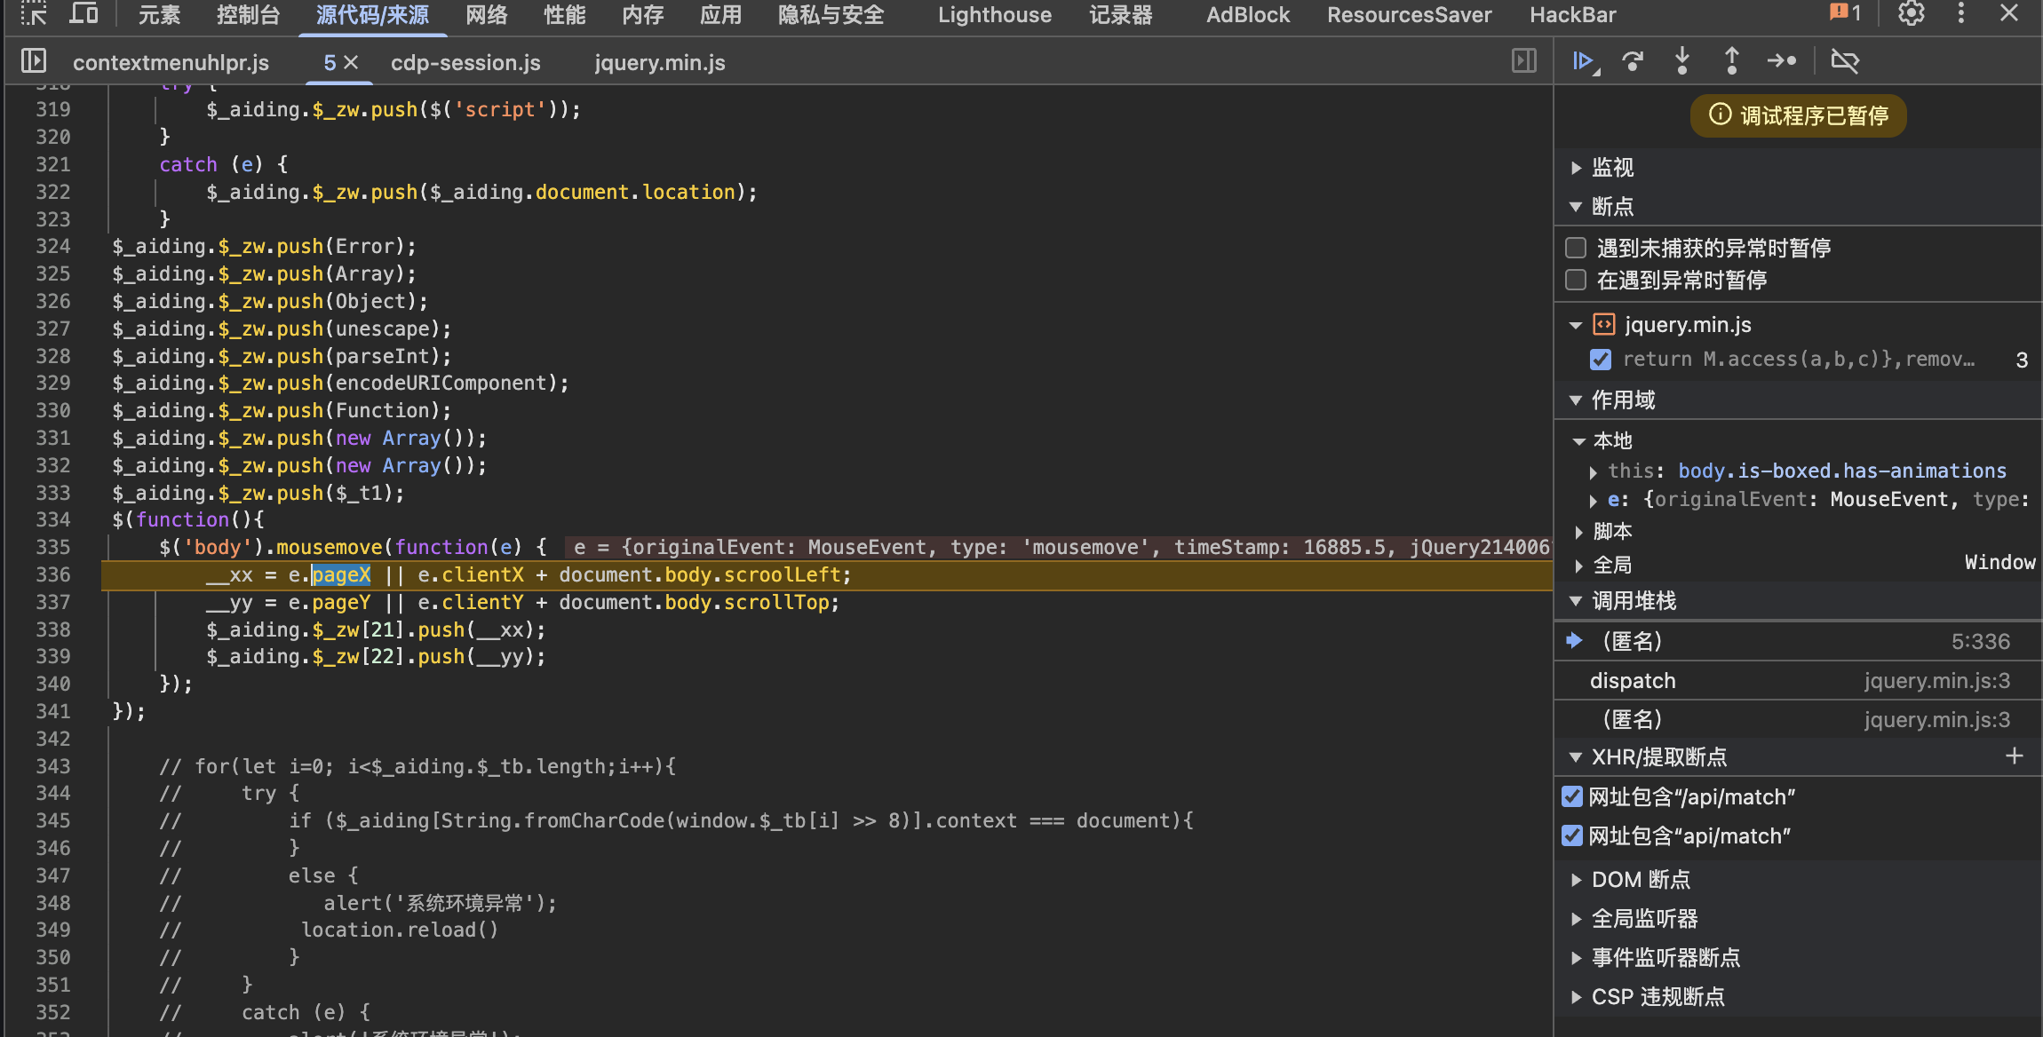Click line number 338 gutter
Image resolution: width=2043 pixels, height=1037 pixels.
coord(53,629)
